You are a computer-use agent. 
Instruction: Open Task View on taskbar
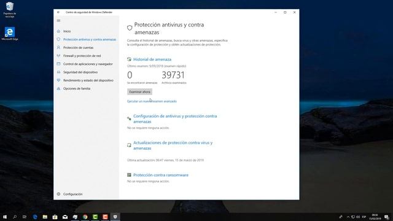[25, 217]
